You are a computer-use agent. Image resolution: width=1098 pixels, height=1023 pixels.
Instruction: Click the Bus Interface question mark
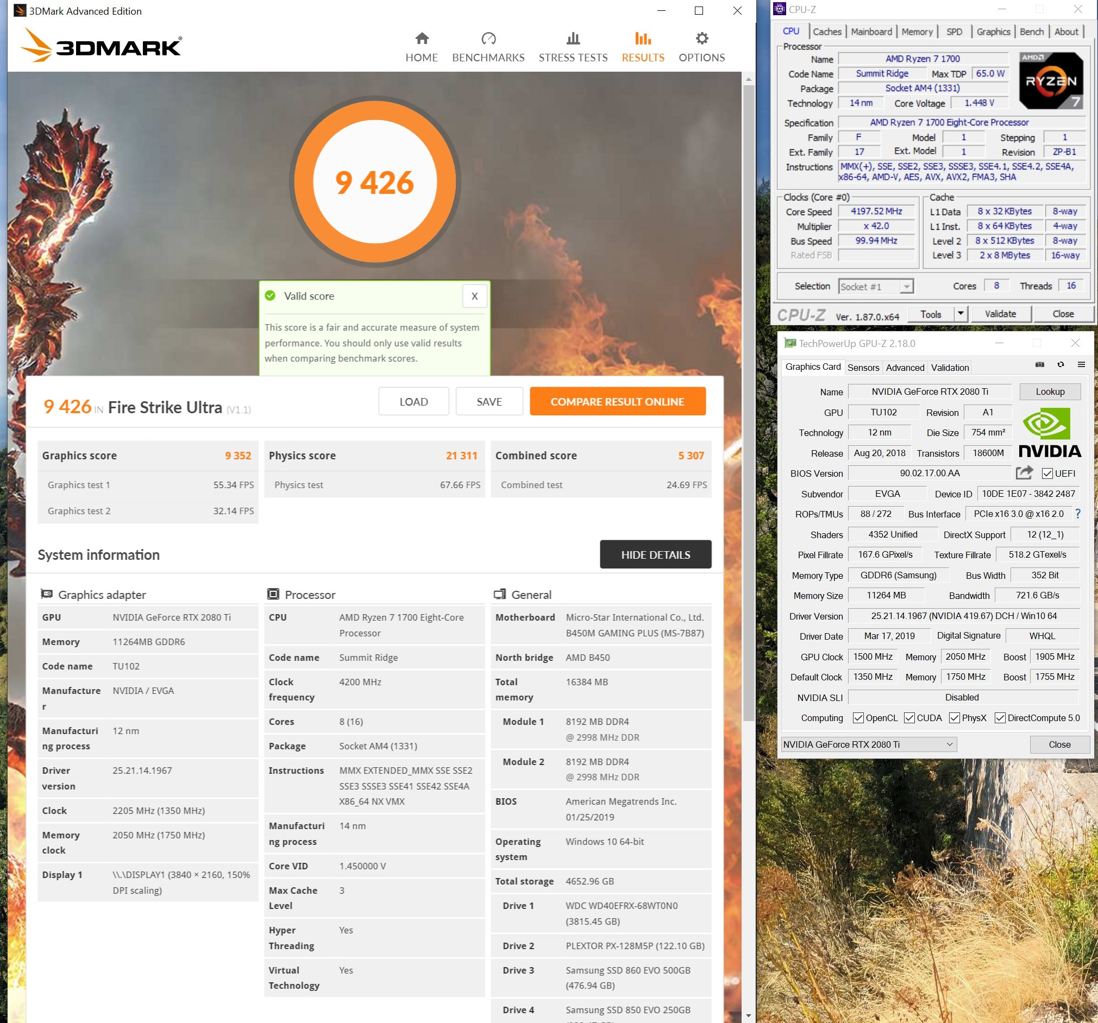pyautogui.click(x=1077, y=514)
